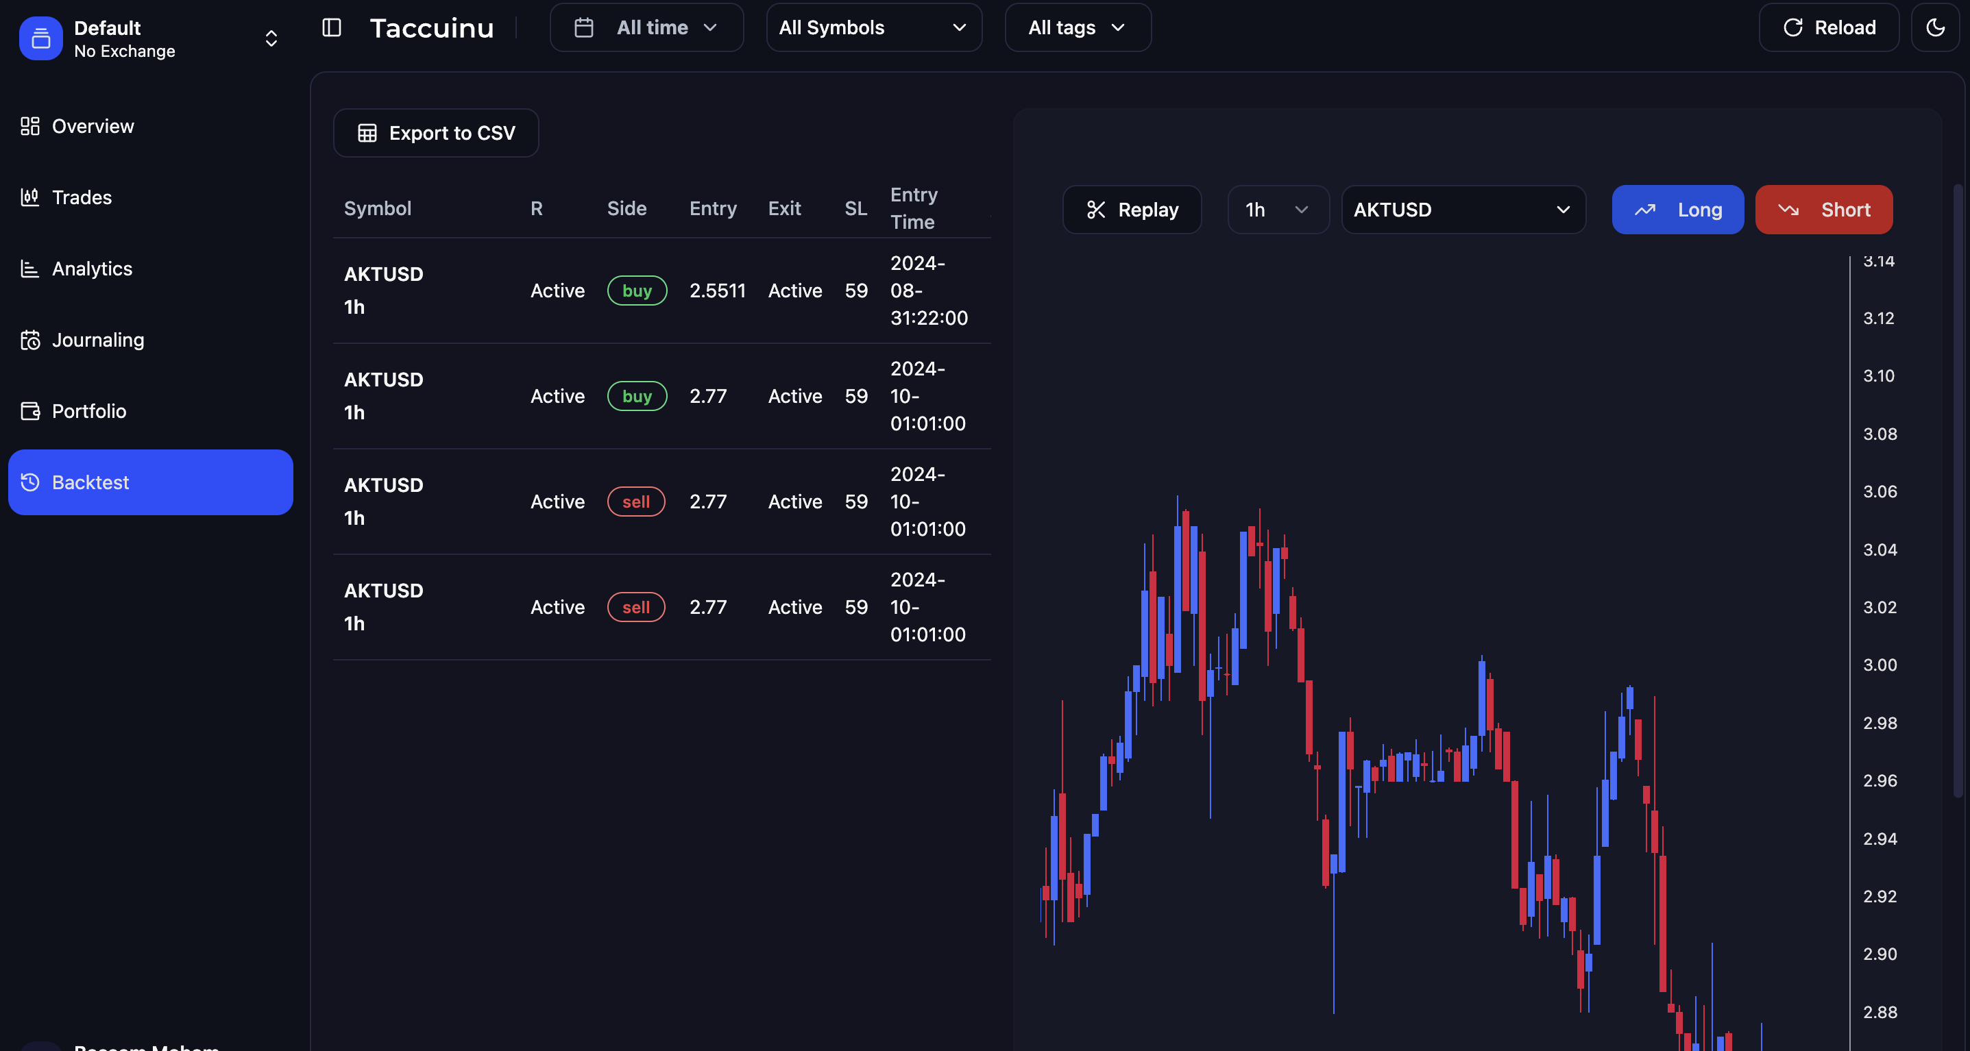Click the first AKTUSD buy trade row
The width and height of the screenshot is (1970, 1051).
[661, 290]
